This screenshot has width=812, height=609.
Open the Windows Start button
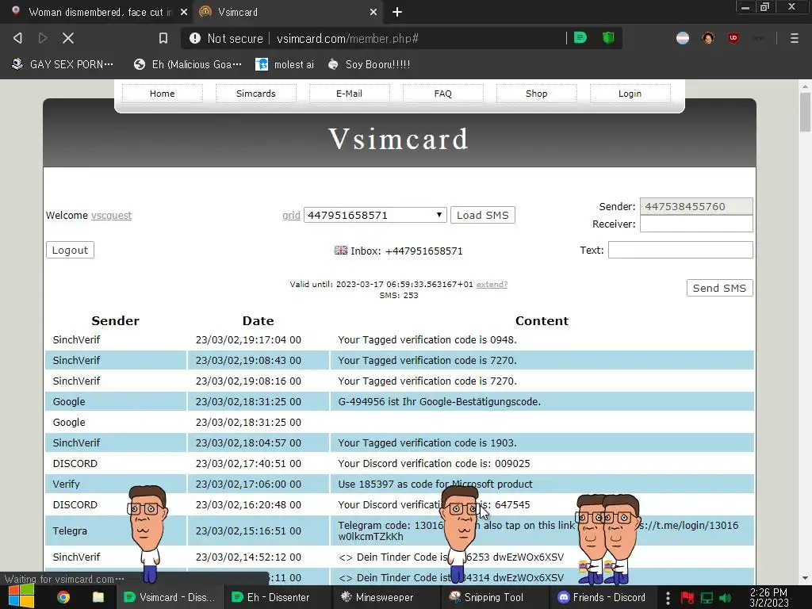click(21, 597)
